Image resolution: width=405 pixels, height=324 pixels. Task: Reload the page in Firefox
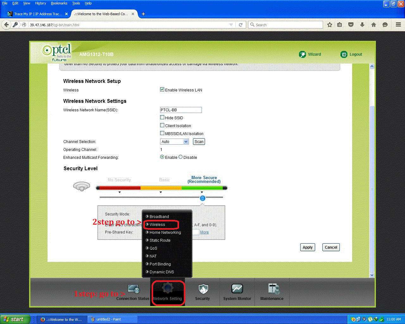point(241,24)
